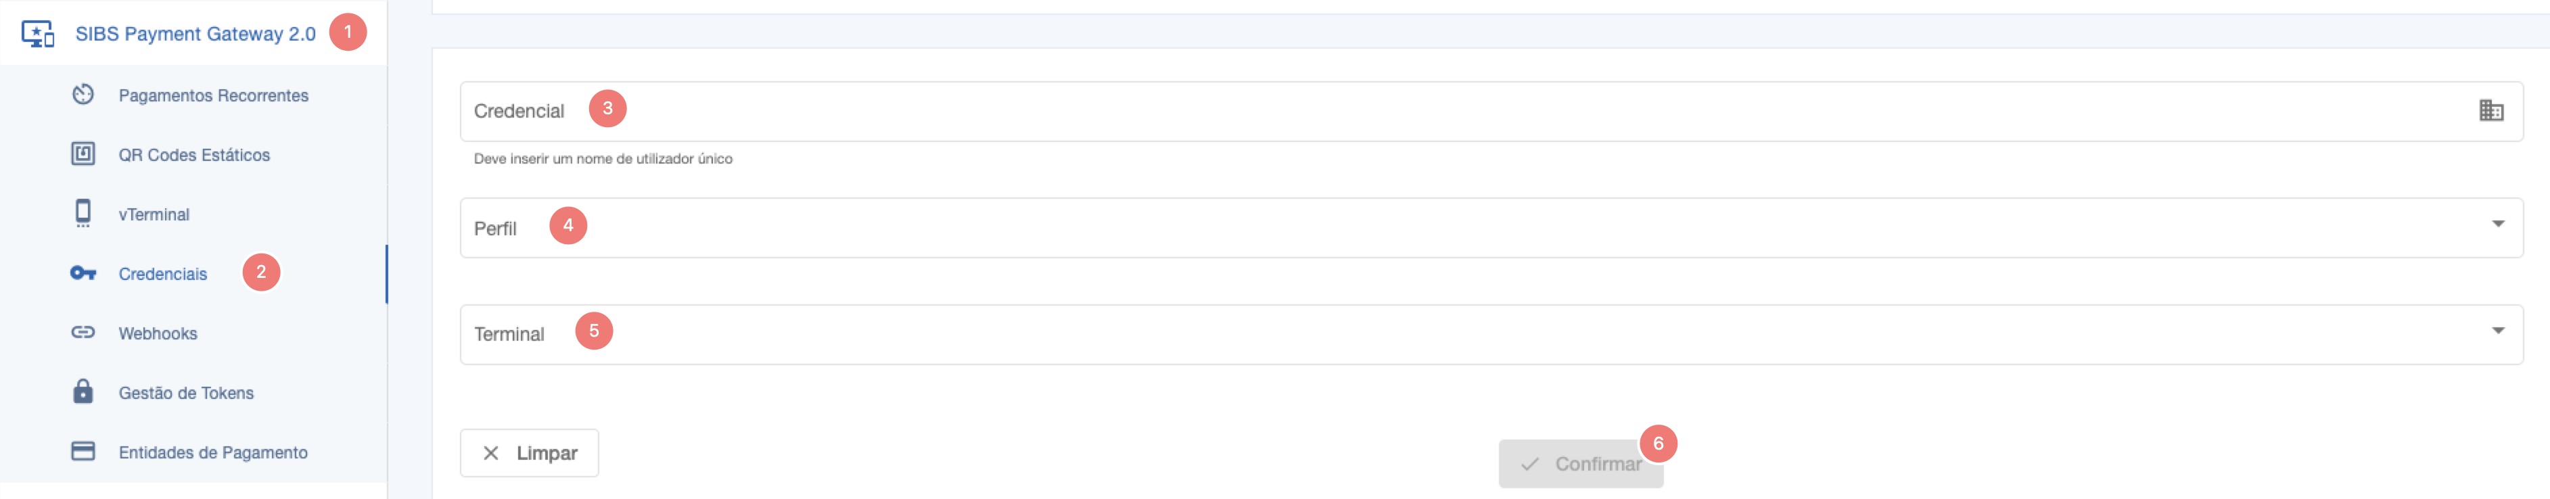This screenshot has height=499, width=2550.
Task: Focus the Credencial input field
Action: pyautogui.click(x=1386, y=111)
